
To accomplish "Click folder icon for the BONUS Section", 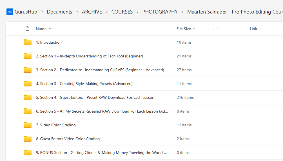I will click(28, 153).
